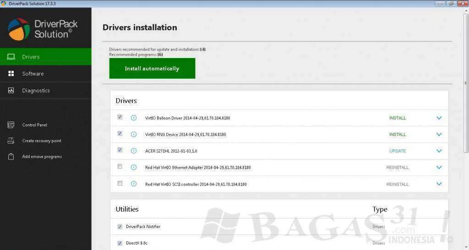The width and height of the screenshot is (469, 250).
Task: Expand ACER S271HL details chevron
Action: pos(439,151)
